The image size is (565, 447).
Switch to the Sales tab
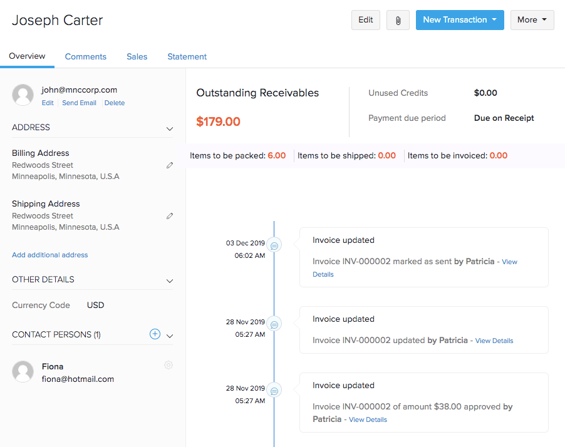[137, 56]
